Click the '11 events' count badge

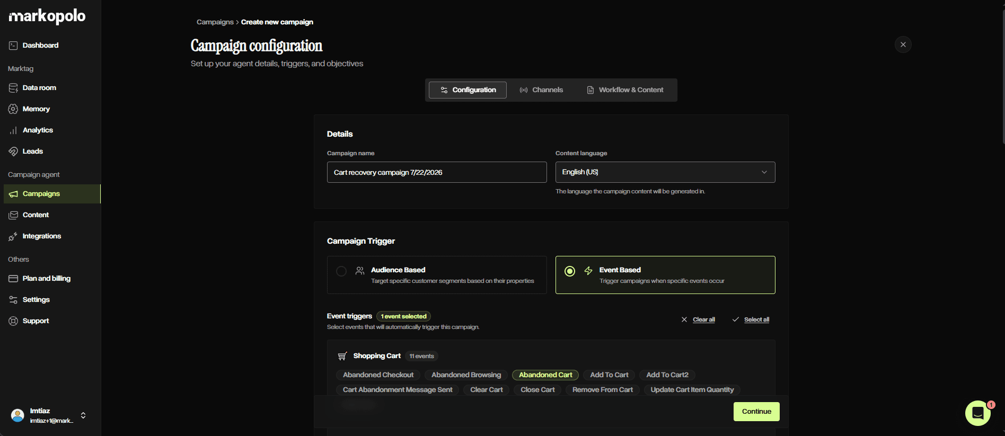[x=421, y=356]
